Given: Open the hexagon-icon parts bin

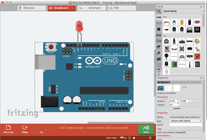Looking at the screenshot, I should [x=159, y=29].
